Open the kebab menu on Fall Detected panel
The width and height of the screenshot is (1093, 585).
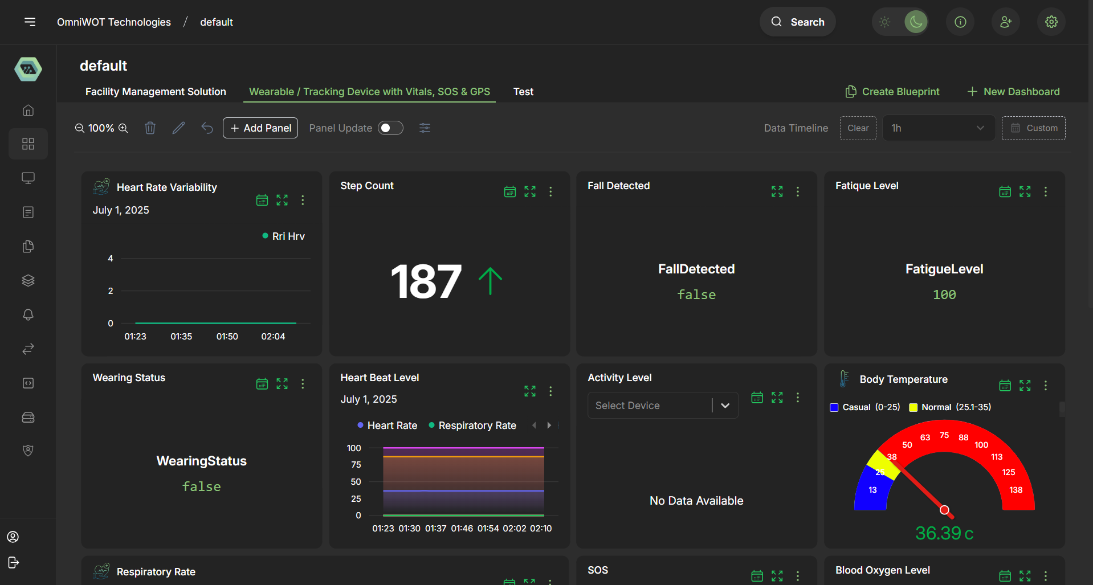tap(798, 191)
